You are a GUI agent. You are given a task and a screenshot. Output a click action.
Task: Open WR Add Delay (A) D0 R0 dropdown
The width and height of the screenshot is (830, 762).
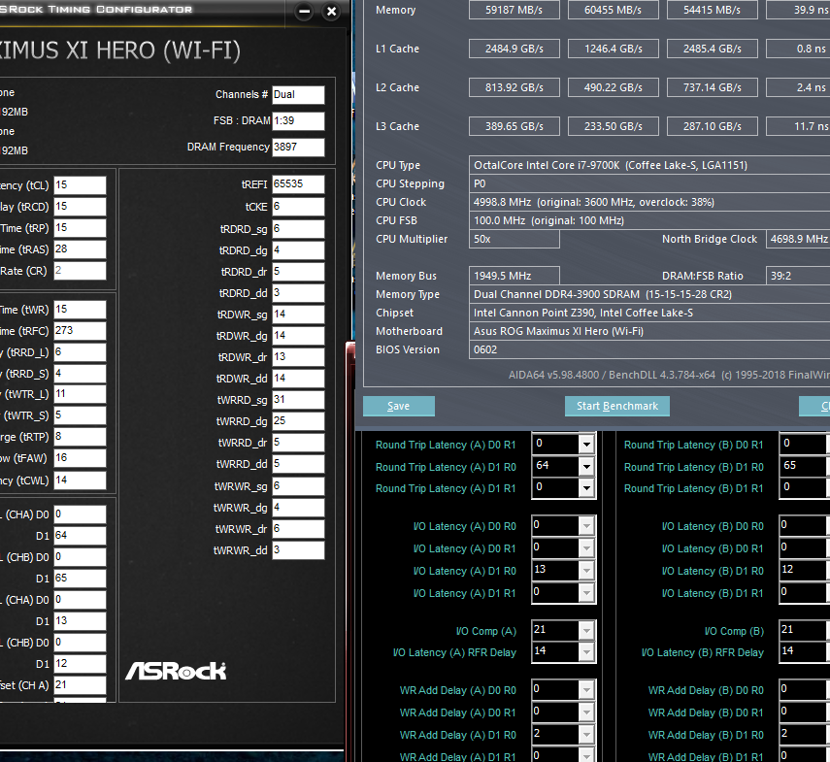click(x=586, y=690)
